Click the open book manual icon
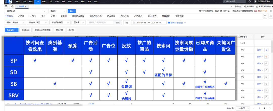Viewport: 273px width, 111px height. (270, 16)
